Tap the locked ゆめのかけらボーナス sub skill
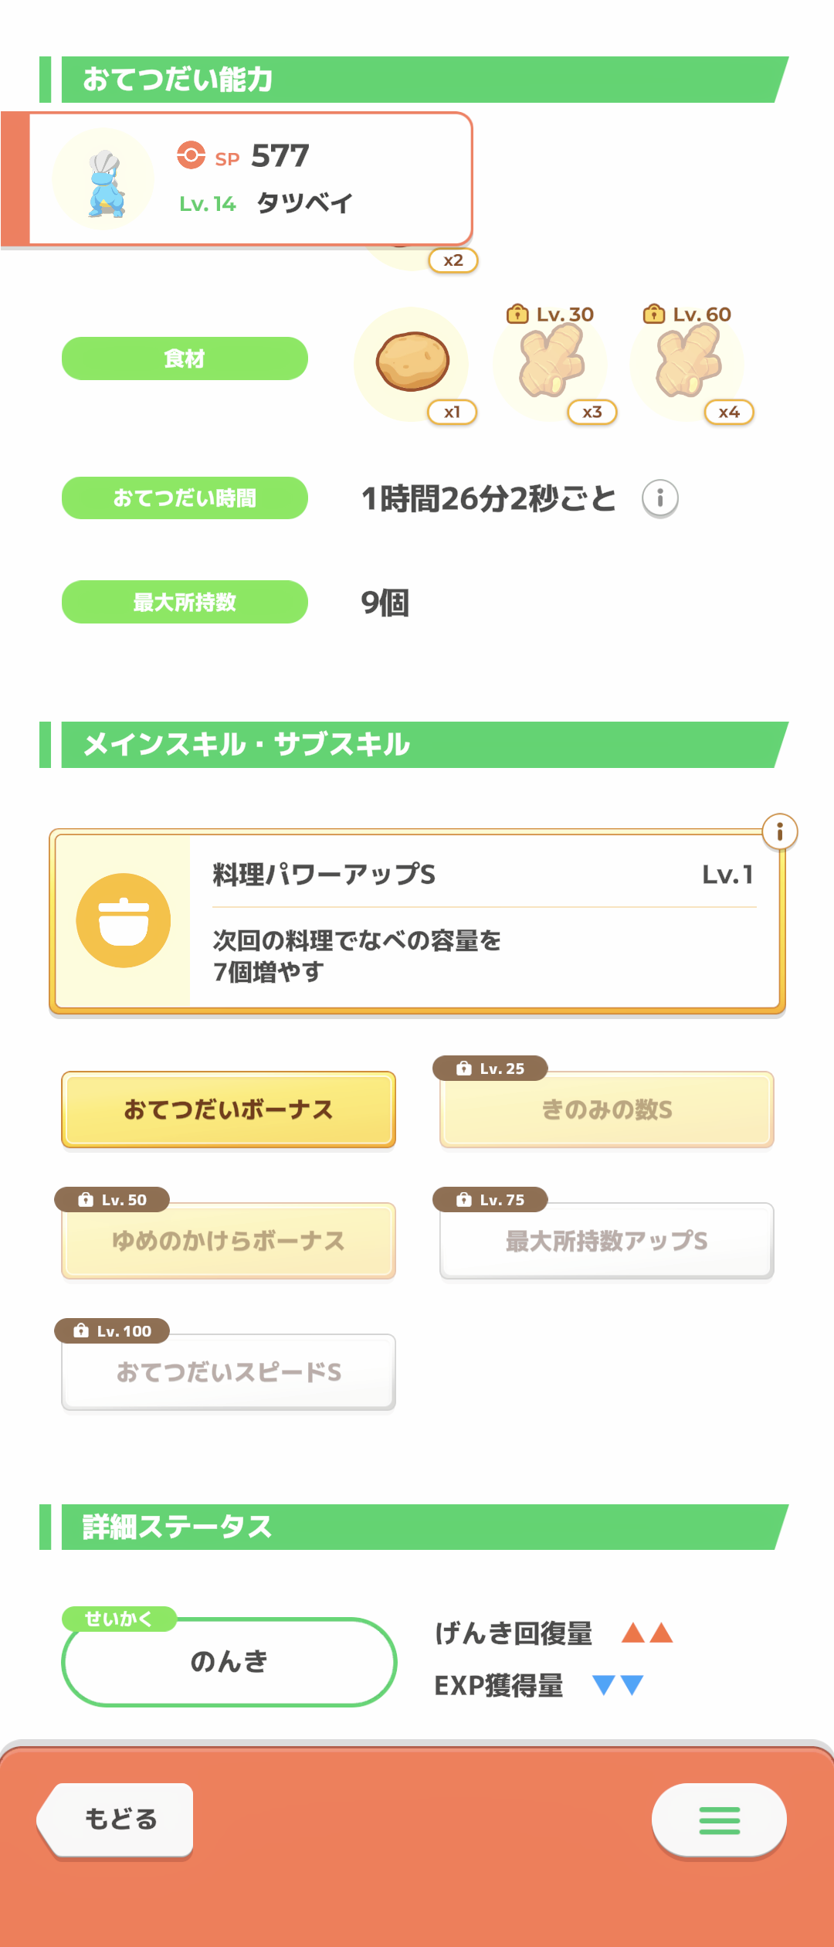 coord(229,1241)
